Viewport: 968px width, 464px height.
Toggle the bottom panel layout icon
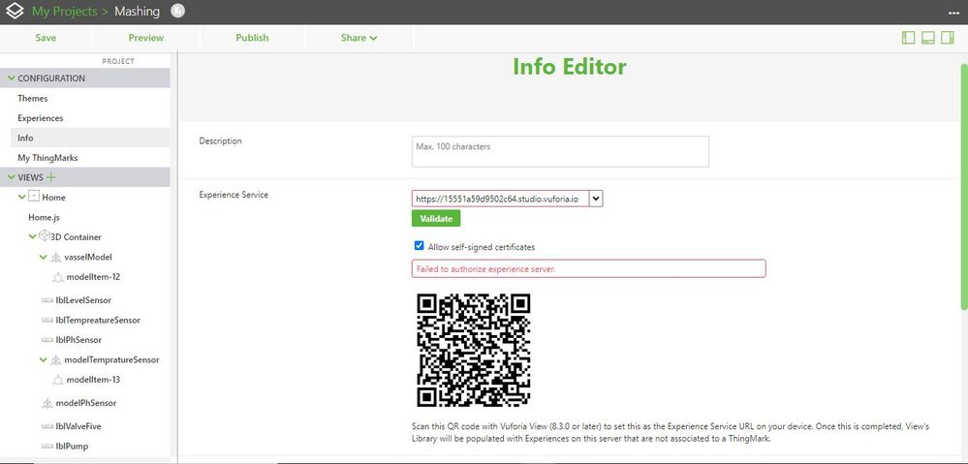point(928,38)
